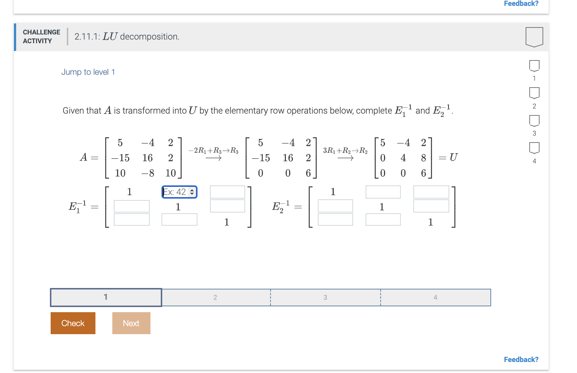Screen dimensions: 577x373
Task: Click the up arrow on the Ex: 42 stepper
Action: tap(192, 190)
